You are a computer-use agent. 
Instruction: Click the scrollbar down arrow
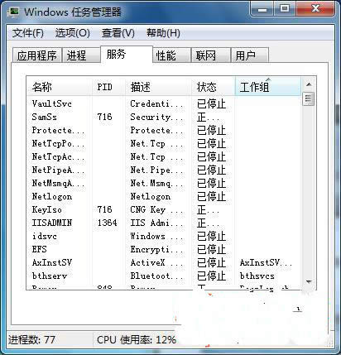[309, 282]
